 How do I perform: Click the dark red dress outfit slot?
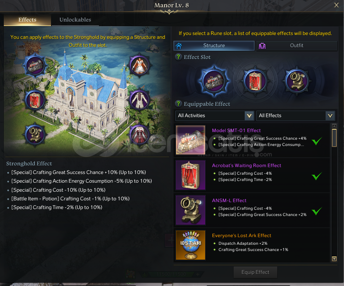140,134
